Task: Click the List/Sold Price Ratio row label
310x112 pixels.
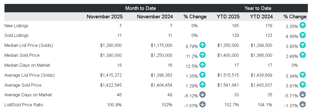Action: [24, 105]
